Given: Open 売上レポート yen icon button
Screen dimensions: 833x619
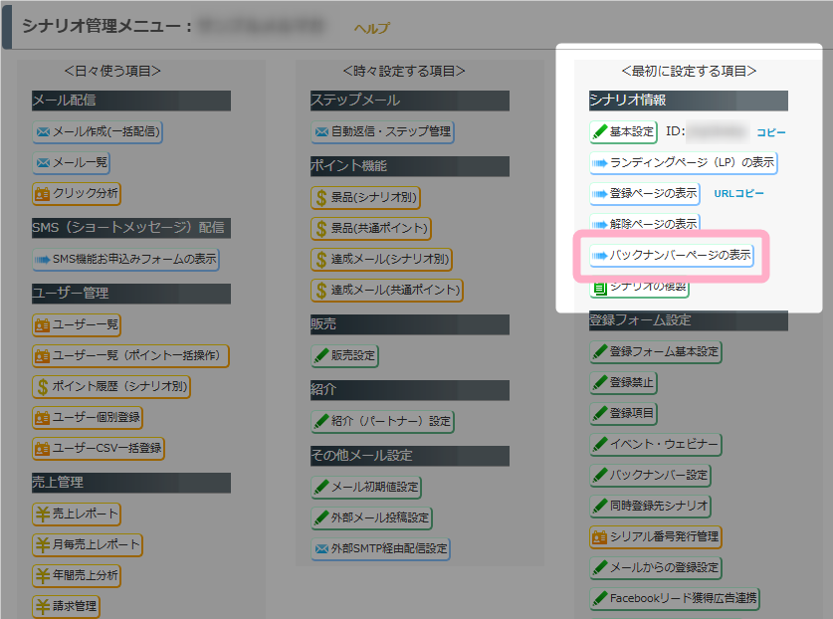Looking at the screenshot, I should (x=77, y=514).
